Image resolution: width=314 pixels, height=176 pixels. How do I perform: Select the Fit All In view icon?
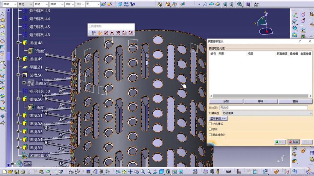coord(124,172)
